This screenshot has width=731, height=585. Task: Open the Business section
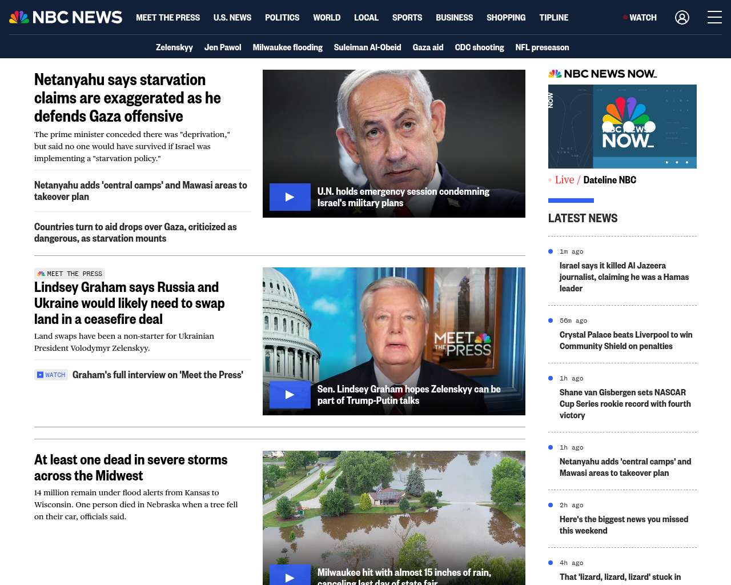454,18
